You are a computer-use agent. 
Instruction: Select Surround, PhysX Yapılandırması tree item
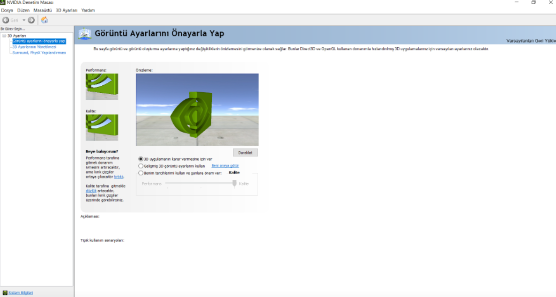pyautogui.click(x=39, y=52)
